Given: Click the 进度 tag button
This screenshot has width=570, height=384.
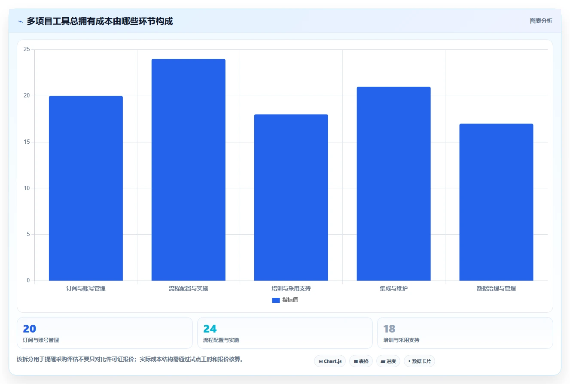Looking at the screenshot, I should [x=388, y=361].
